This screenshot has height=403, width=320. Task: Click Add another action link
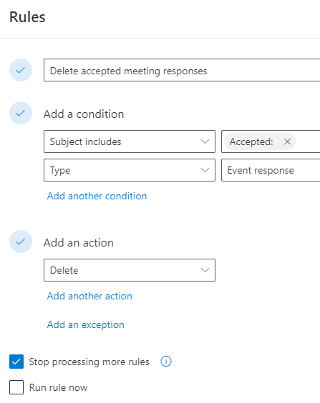pyautogui.click(x=89, y=296)
